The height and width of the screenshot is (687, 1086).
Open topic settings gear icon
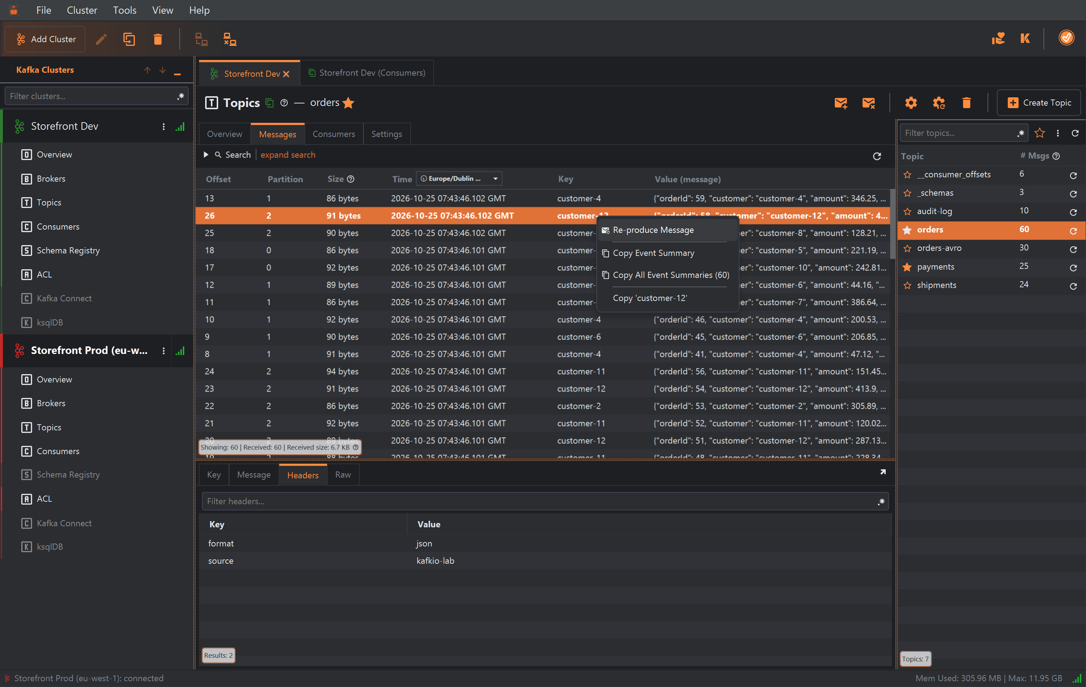[x=911, y=103]
